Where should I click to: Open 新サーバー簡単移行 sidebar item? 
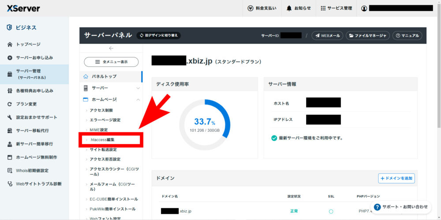(34, 144)
